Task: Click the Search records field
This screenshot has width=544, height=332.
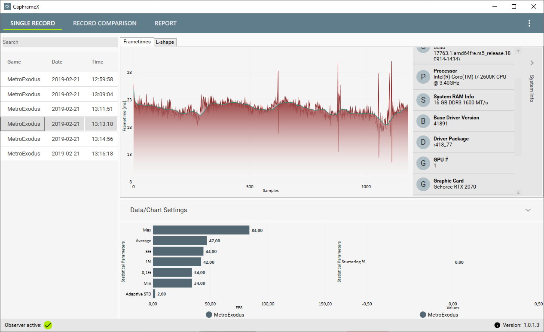Action: pos(60,42)
